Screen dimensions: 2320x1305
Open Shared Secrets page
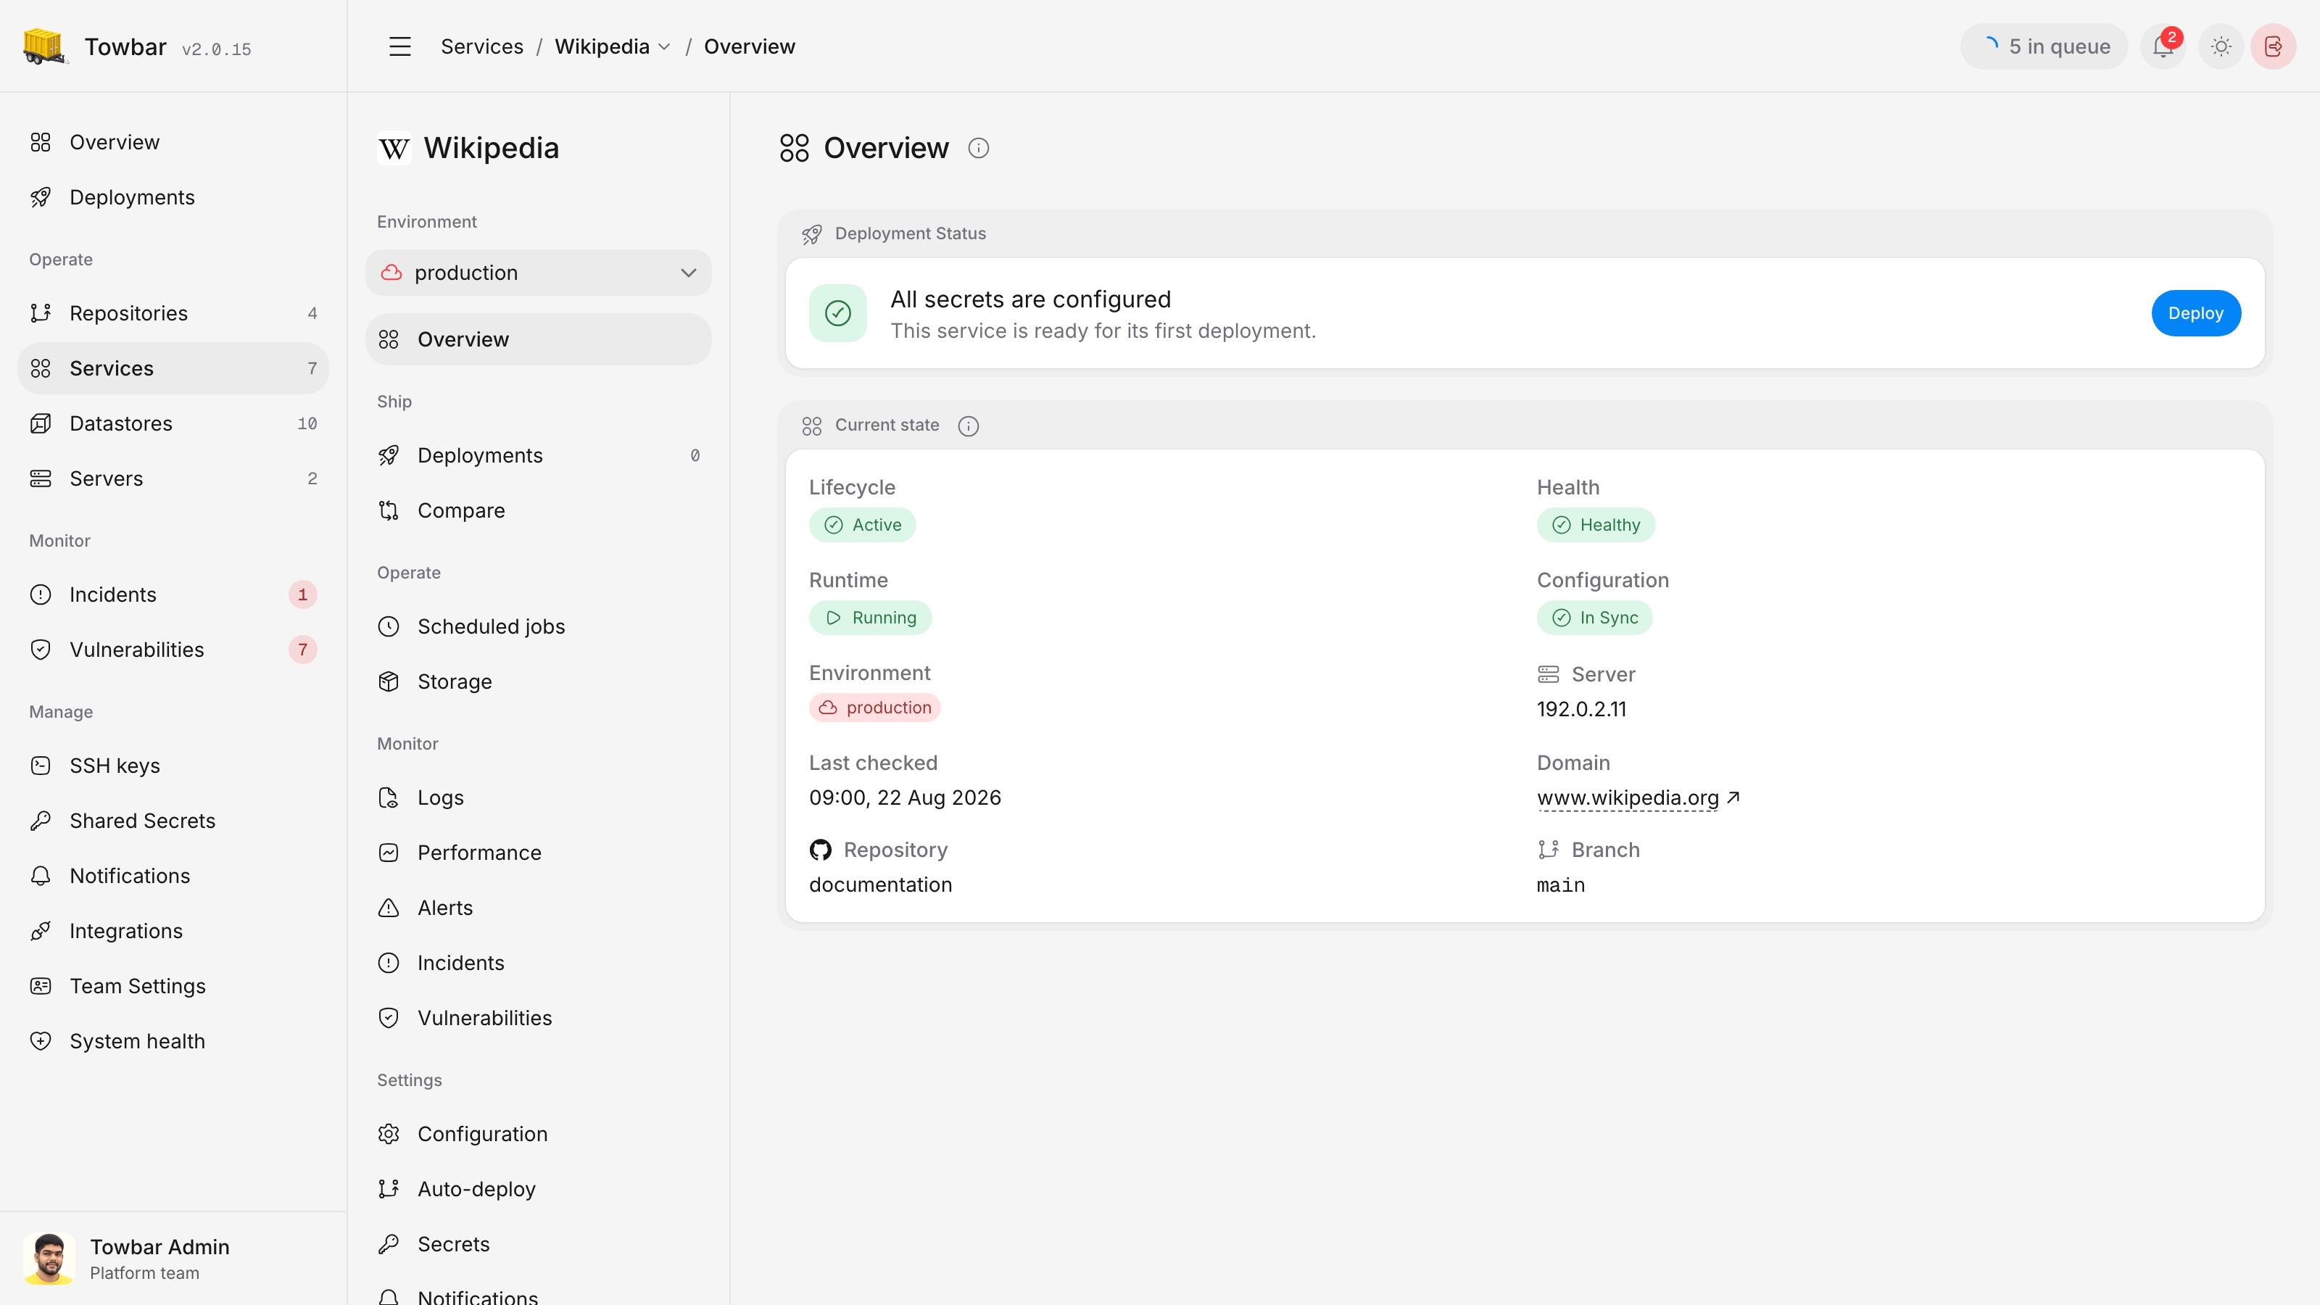coord(173,821)
